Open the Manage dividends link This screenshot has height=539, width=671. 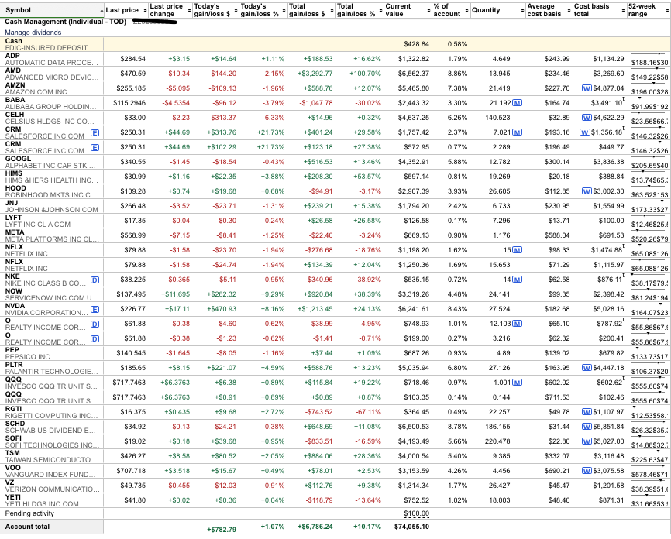point(33,33)
